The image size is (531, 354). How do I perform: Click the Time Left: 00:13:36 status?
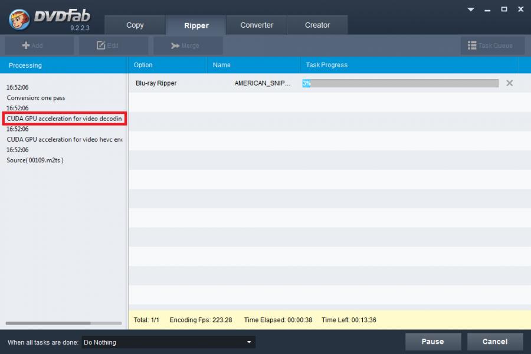tap(349, 320)
